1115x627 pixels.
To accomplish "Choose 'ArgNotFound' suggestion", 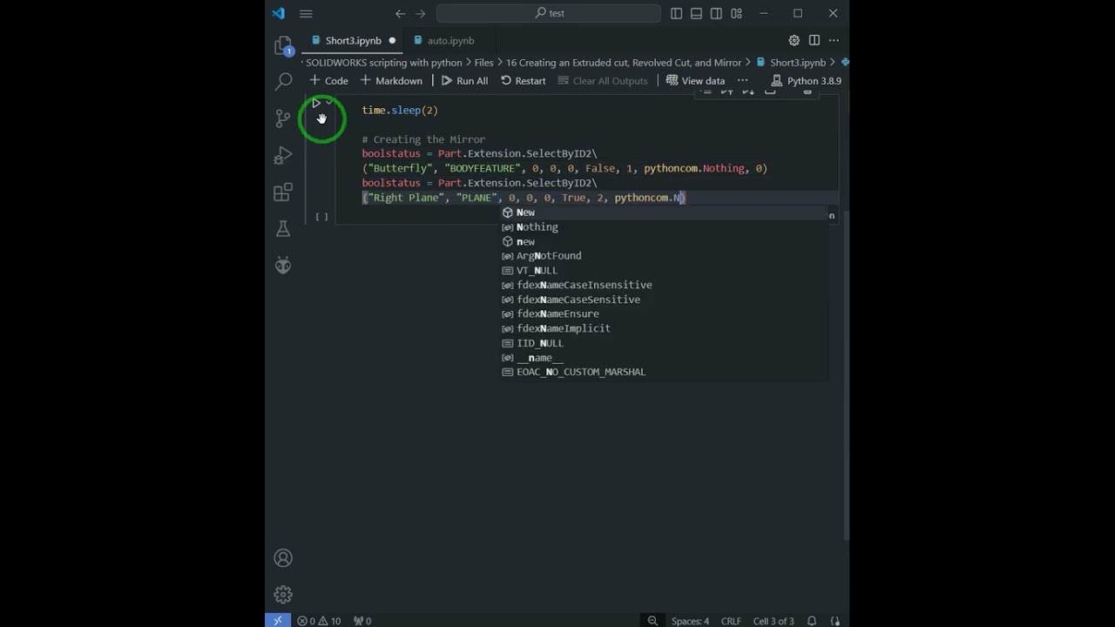I will coord(663,256).
